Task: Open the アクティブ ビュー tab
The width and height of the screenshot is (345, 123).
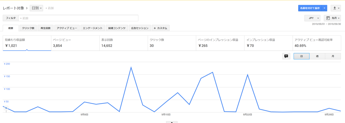Action: click(67, 28)
